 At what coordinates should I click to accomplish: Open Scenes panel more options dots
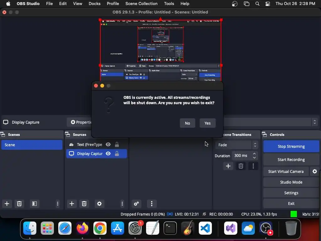point(58,204)
